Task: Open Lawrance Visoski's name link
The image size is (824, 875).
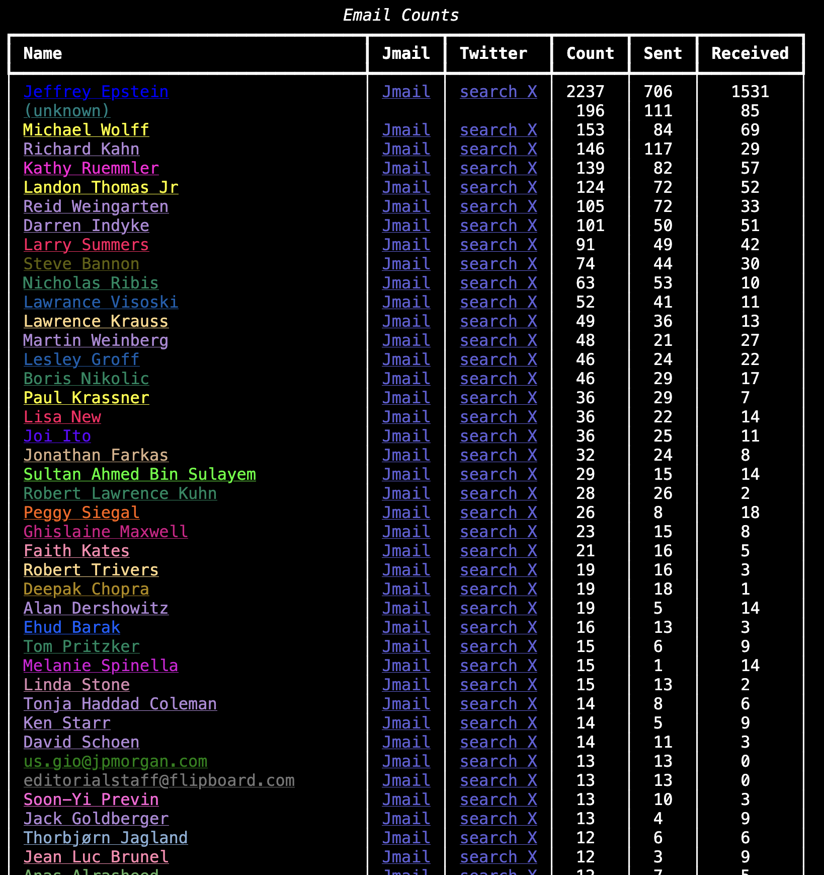Action: click(101, 302)
